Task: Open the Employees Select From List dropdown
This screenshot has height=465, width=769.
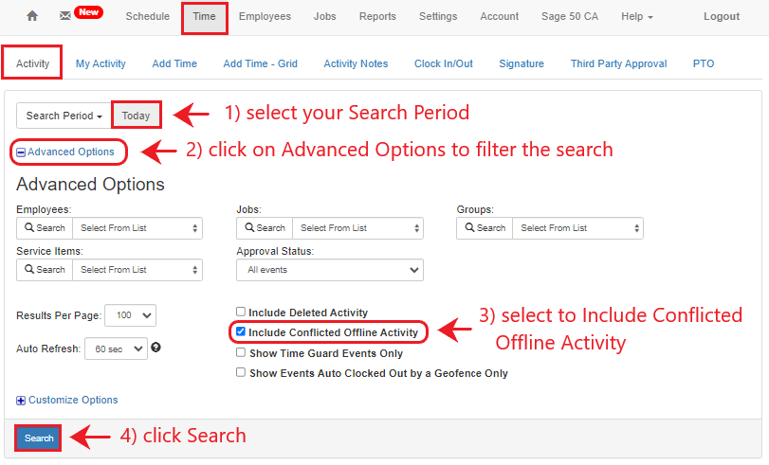Action: (137, 228)
